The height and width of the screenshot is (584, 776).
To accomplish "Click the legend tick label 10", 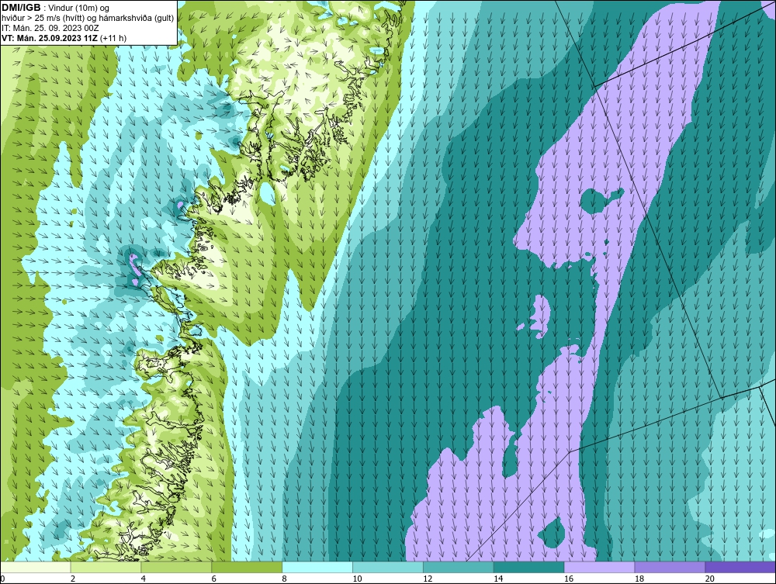I will (357, 579).
